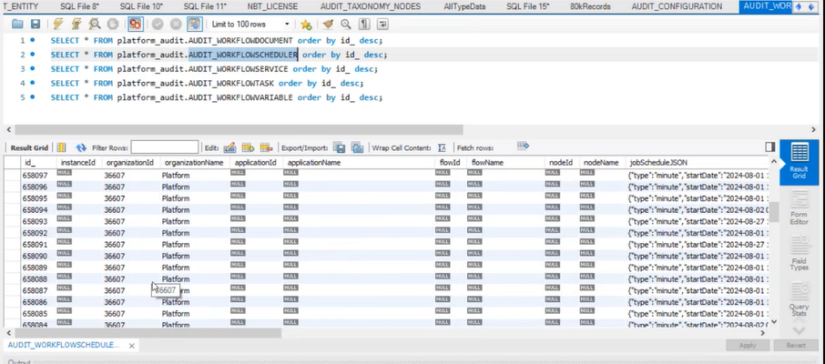Click scroll-down arrow of result grid

[774, 321]
